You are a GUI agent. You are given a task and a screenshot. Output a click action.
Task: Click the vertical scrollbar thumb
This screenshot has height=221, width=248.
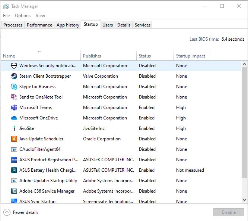(244, 122)
